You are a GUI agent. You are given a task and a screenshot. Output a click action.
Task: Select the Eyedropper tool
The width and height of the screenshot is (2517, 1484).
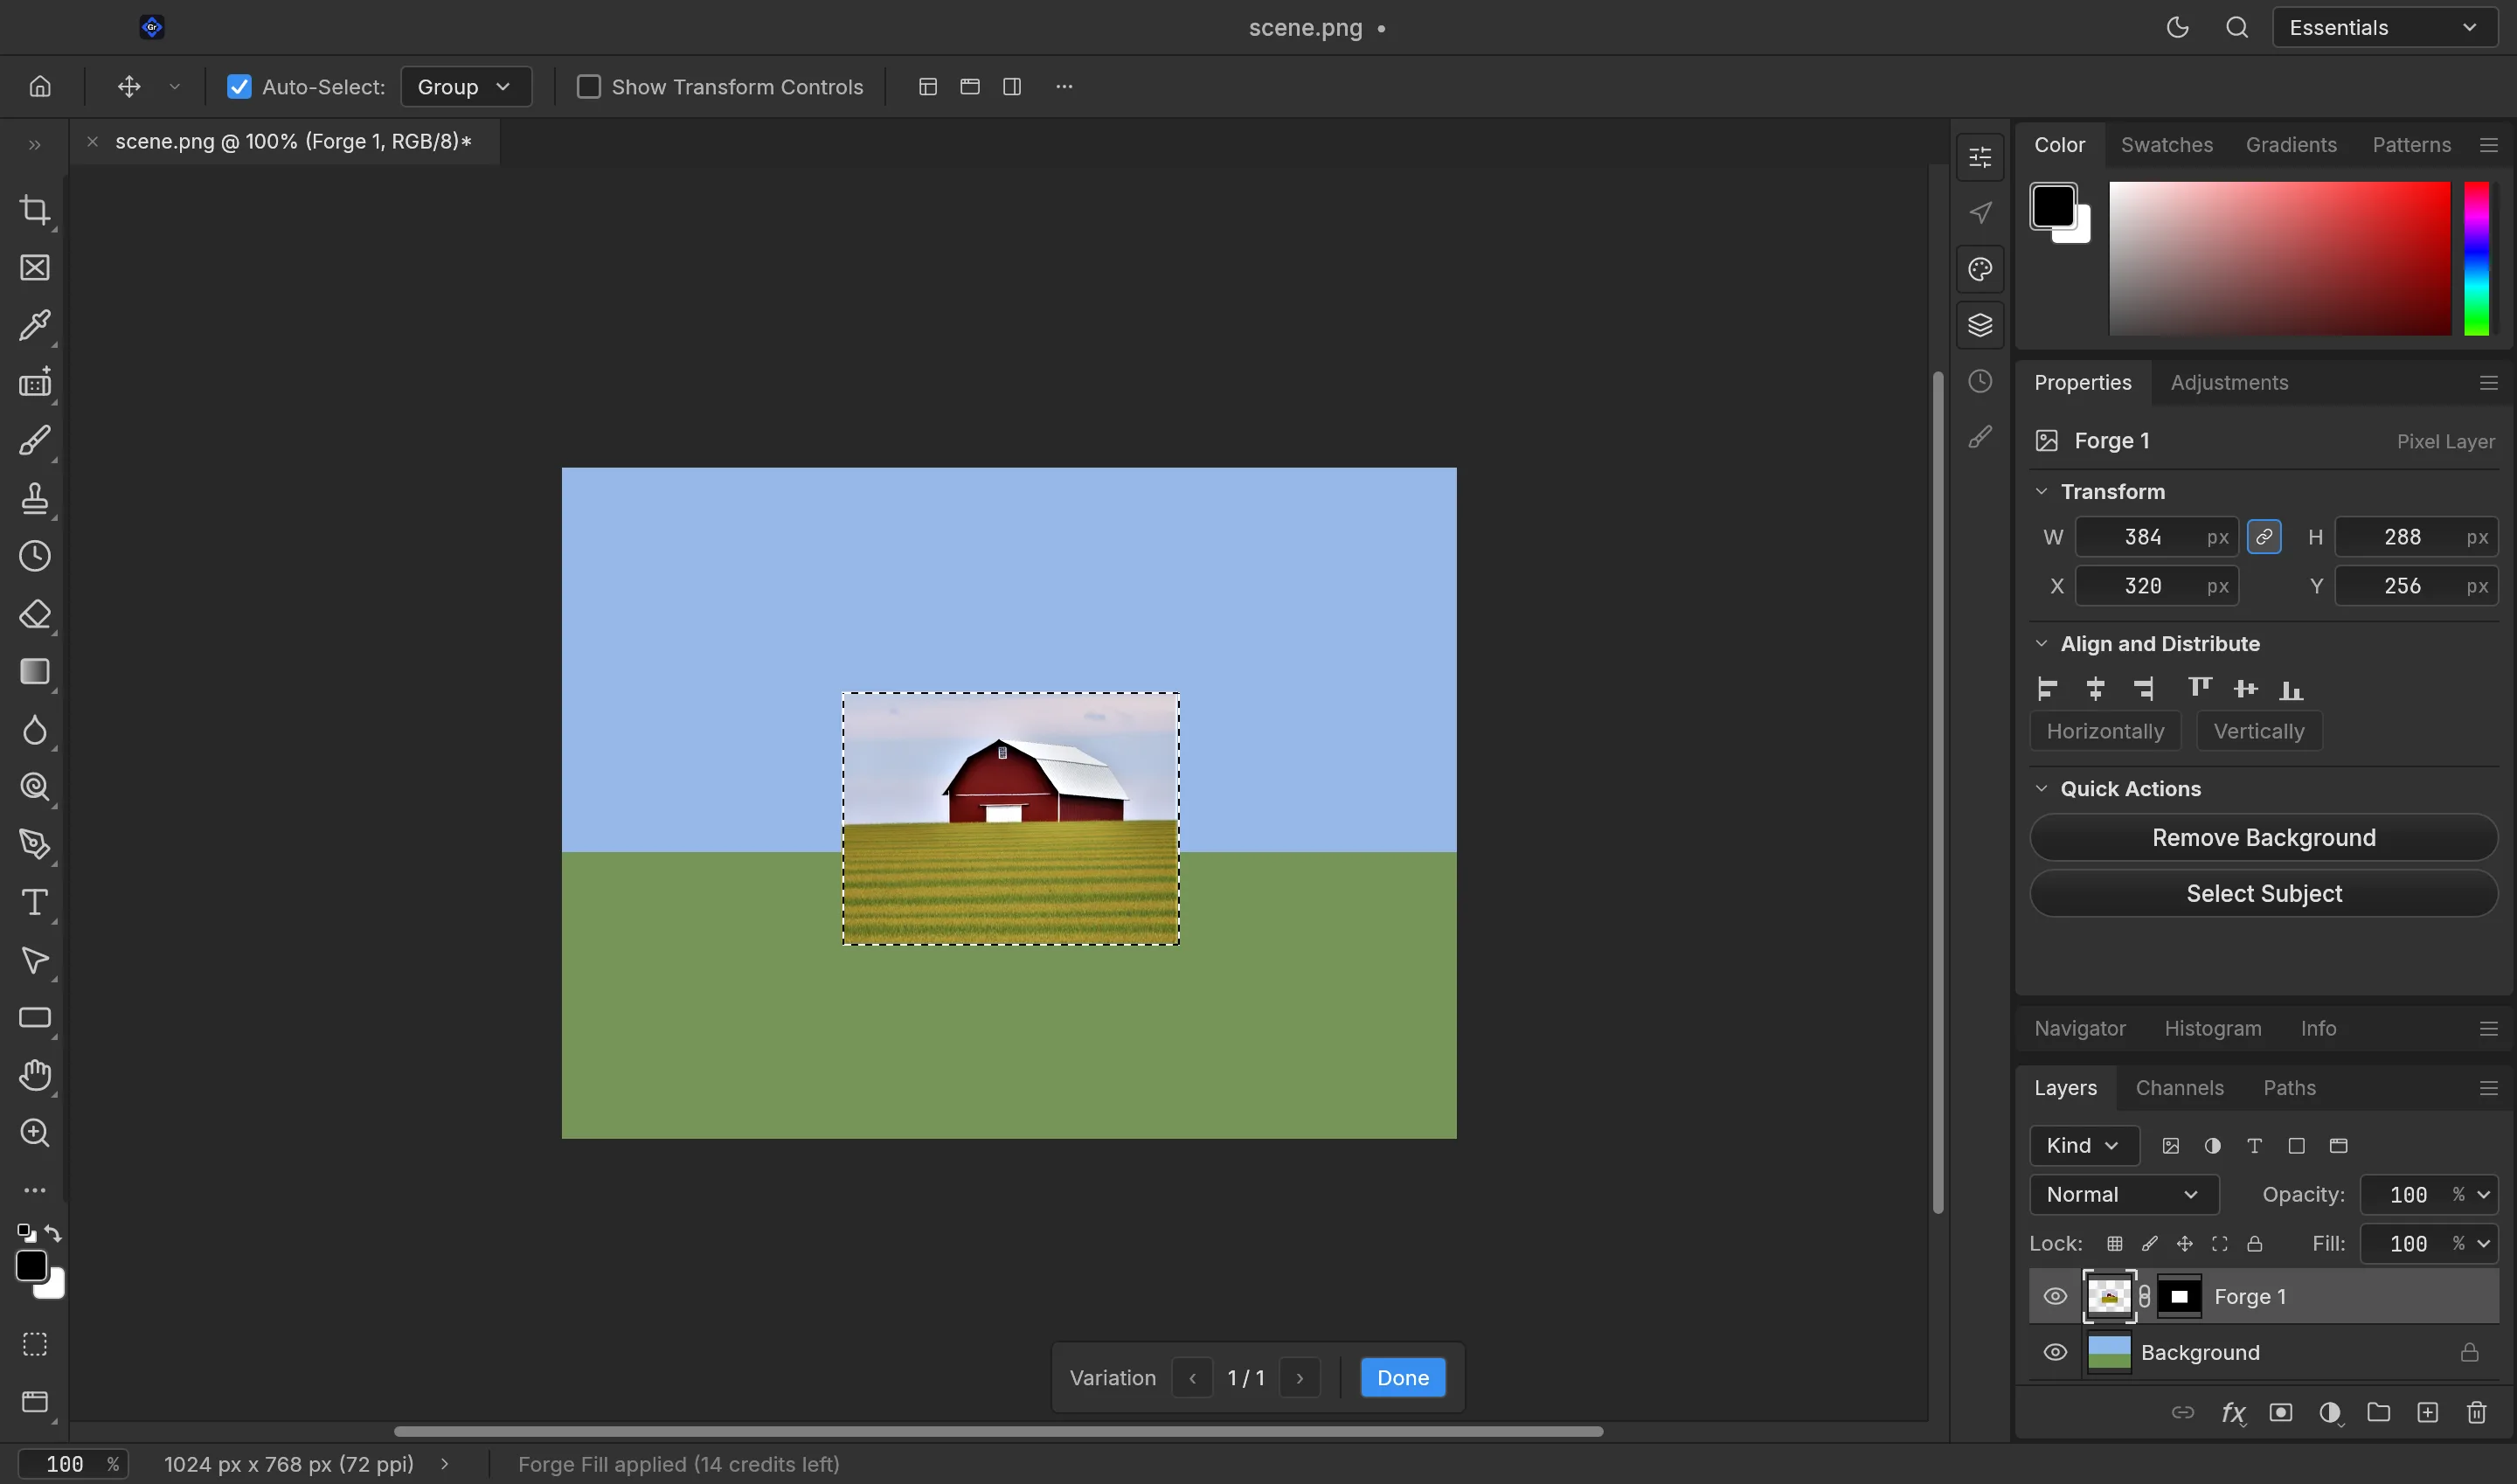point(35,325)
